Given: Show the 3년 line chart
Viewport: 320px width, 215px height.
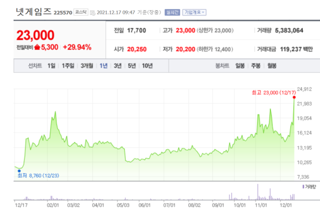Looking at the screenshot, I should (117, 66).
